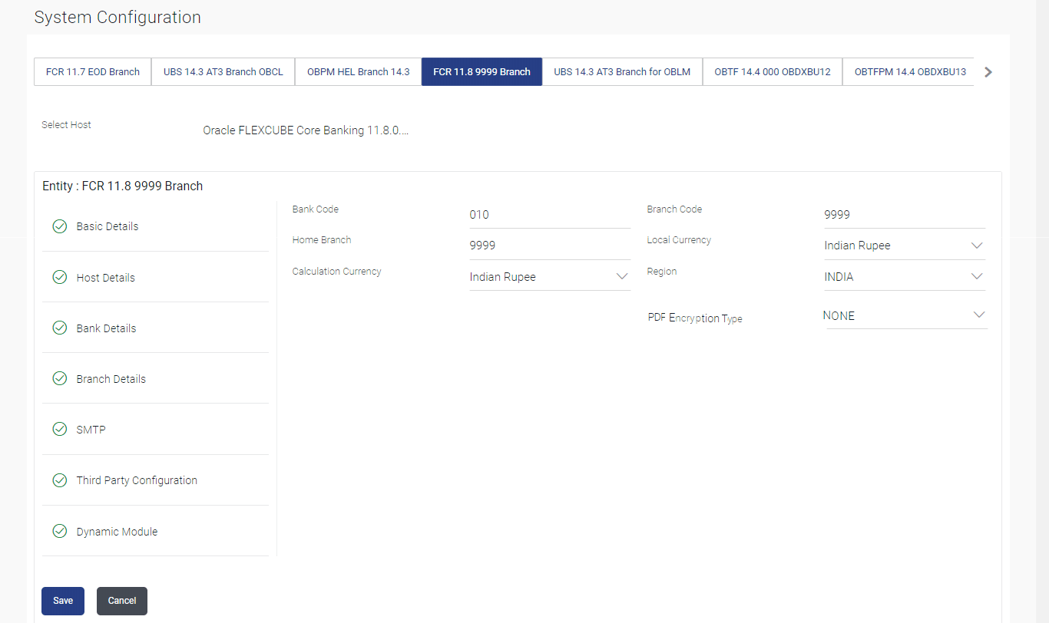This screenshot has height=623, width=1049.
Task: Open the SMTP section
Action: coord(155,430)
